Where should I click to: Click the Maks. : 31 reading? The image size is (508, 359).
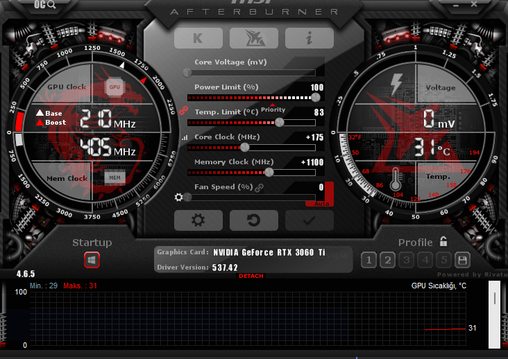[x=80, y=286]
